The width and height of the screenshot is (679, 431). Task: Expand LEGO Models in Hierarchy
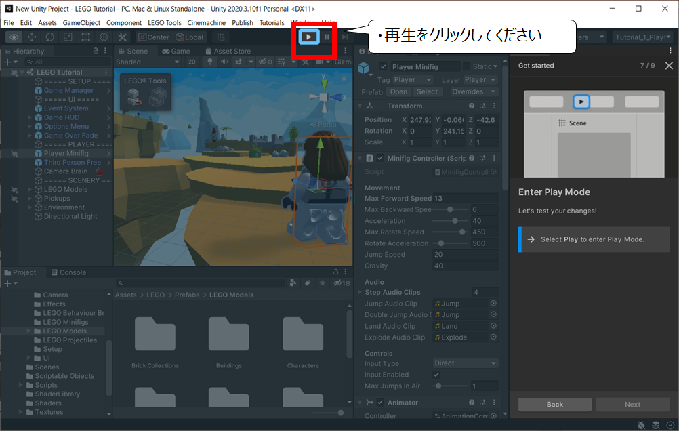29,189
